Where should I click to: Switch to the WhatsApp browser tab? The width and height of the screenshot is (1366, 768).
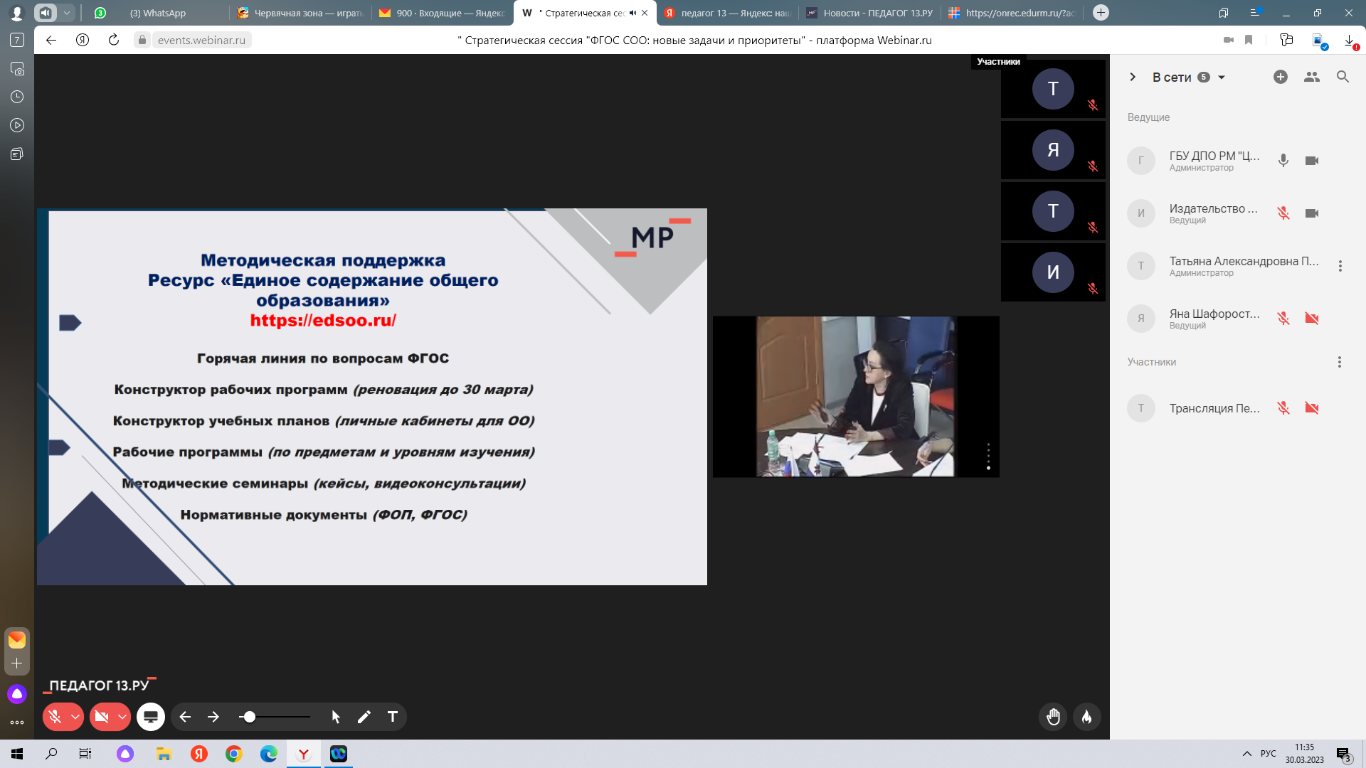tap(158, 13)
